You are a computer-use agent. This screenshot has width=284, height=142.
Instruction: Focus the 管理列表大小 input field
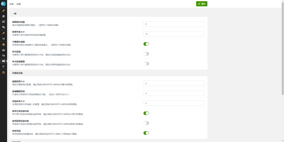tap(174, 34)
